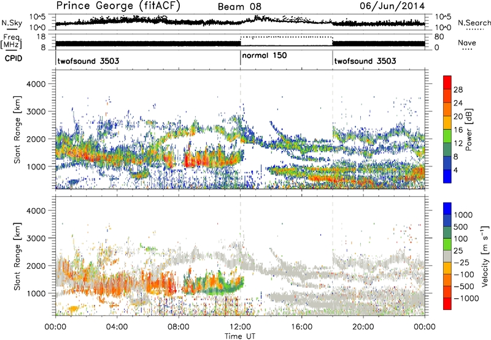Click the '-1000' tick on velocity colorbar
This screenshot has width=491, height=340.
point(466,298)
